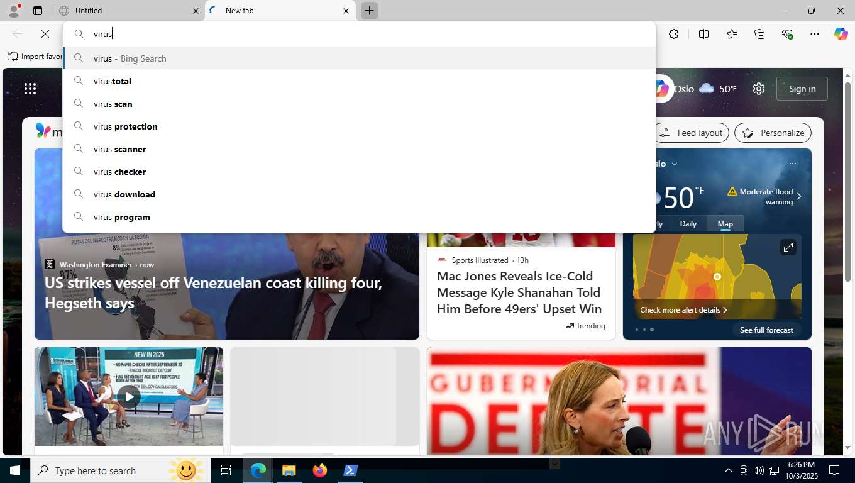Image resolution: width=855 pixels, height=483 pixels.
Task: Open the volume speaker icon
Action: click(759, 470)
